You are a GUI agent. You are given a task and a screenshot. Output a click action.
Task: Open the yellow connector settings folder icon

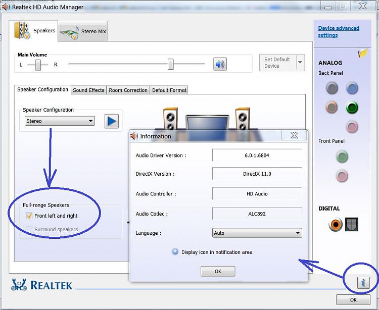tap(363, 53)
